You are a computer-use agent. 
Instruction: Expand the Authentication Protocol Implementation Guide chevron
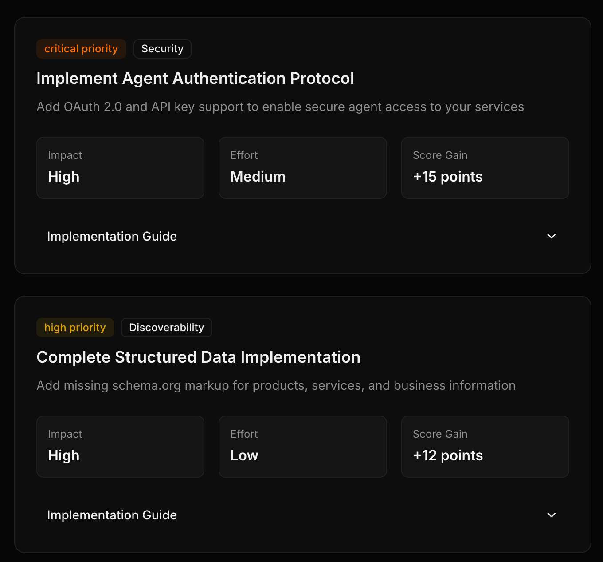551,236
